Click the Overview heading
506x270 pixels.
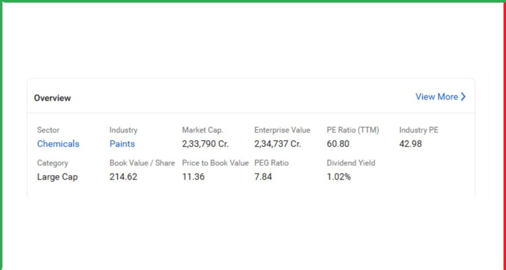(52, 98)
